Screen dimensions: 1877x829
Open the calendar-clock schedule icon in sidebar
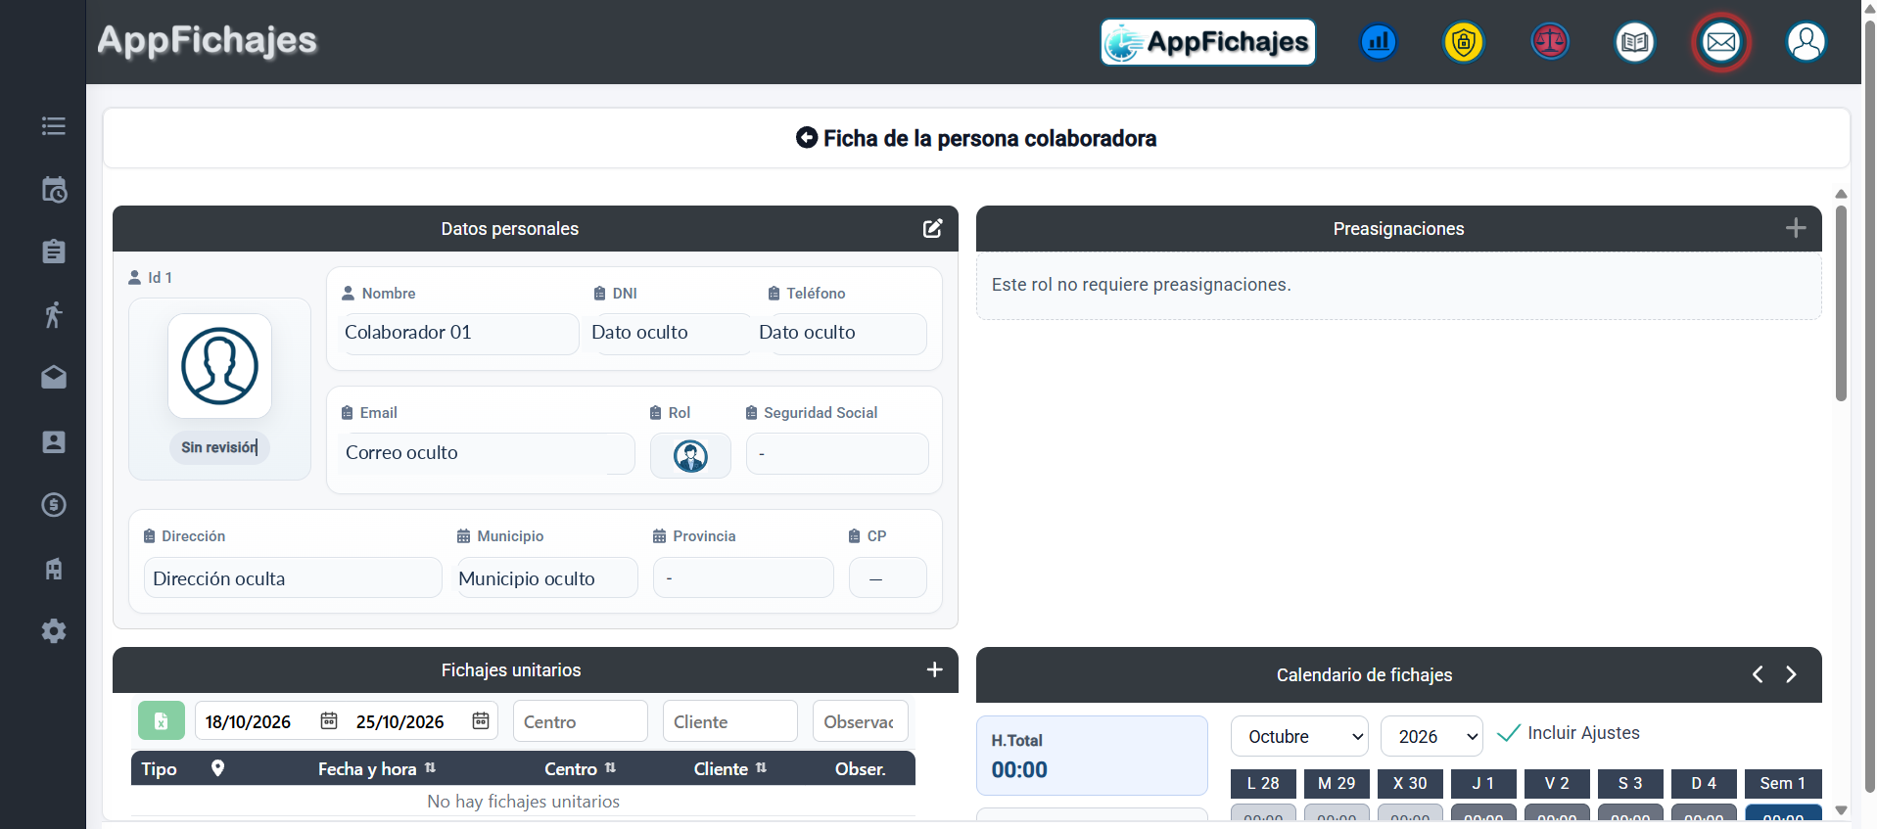point(54,190)
